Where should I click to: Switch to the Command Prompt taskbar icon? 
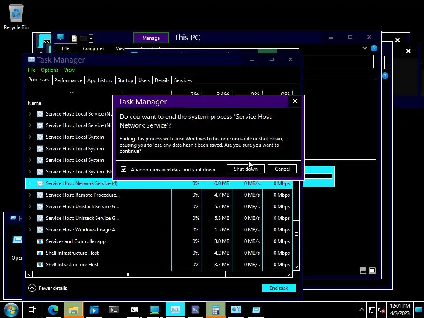(x=135, y=310)
